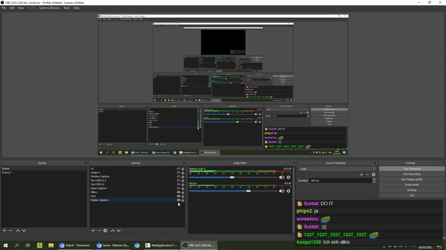
Task: Click the Duration spinner arrows
Action: click(374, 181)
